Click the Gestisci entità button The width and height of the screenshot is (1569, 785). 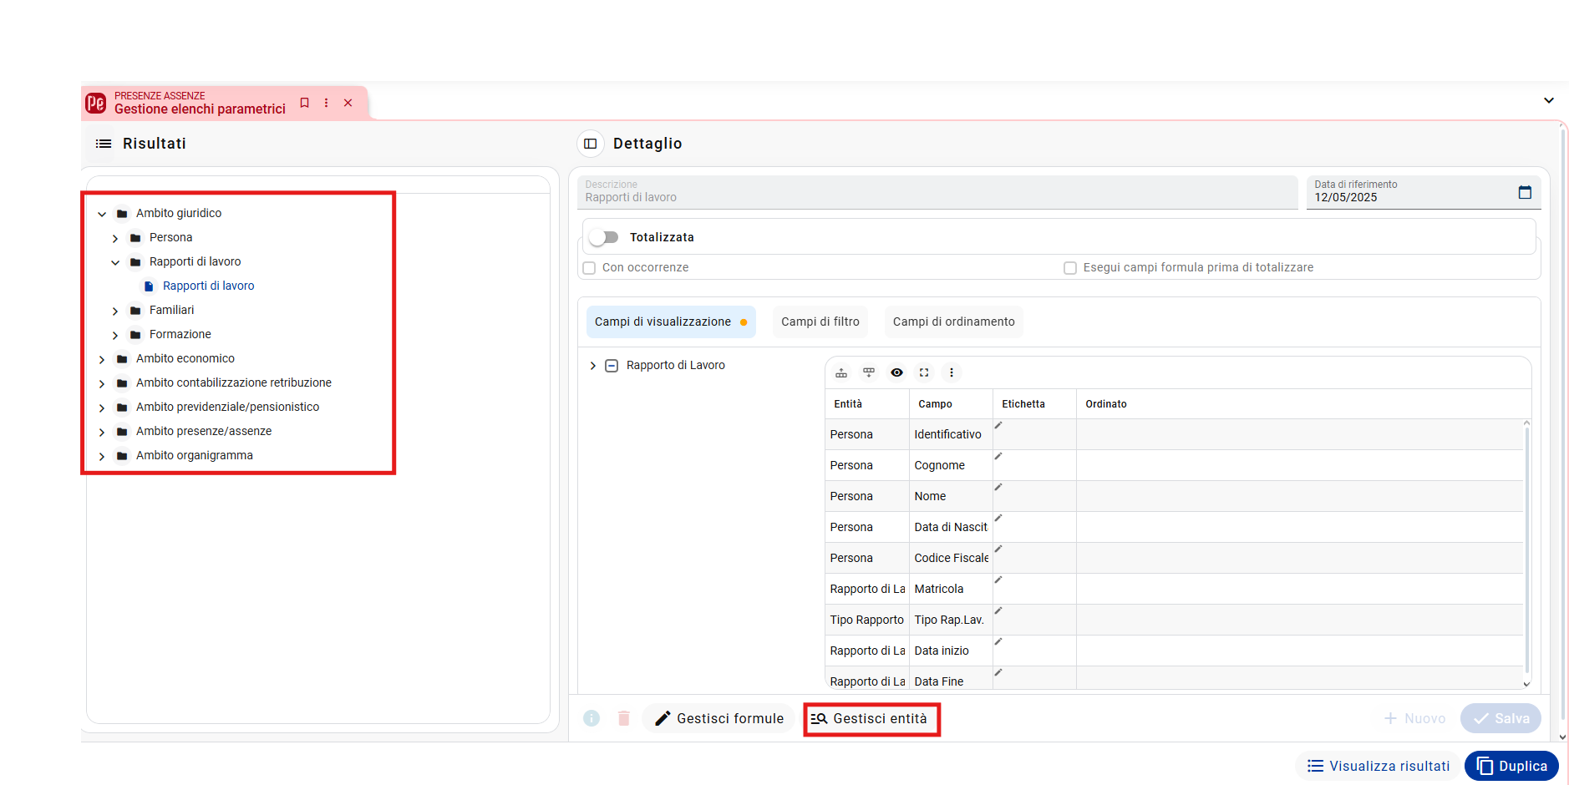point(872,719)
